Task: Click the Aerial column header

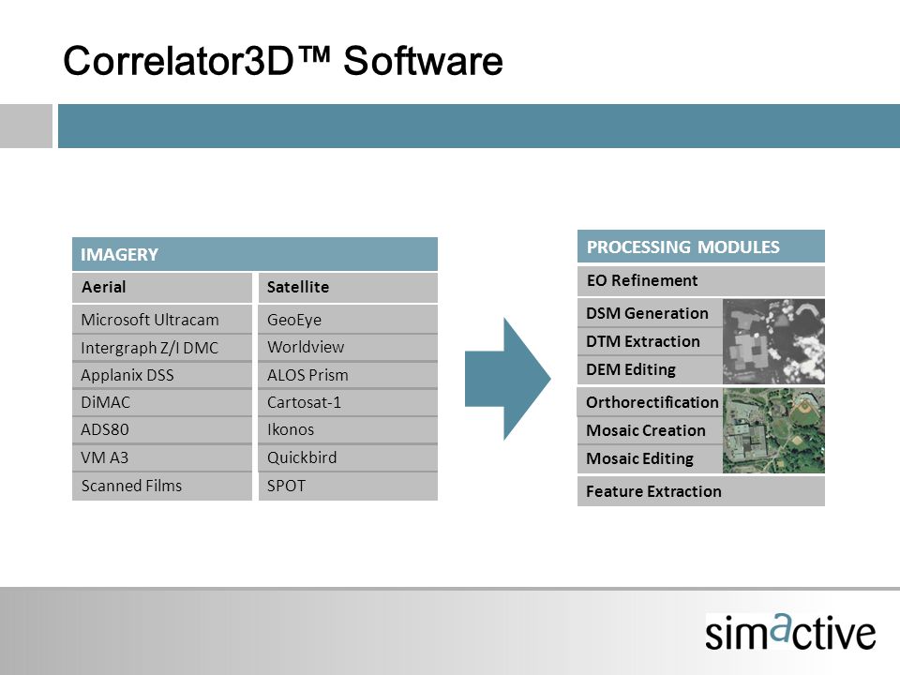Action: (x=162, y=288)
